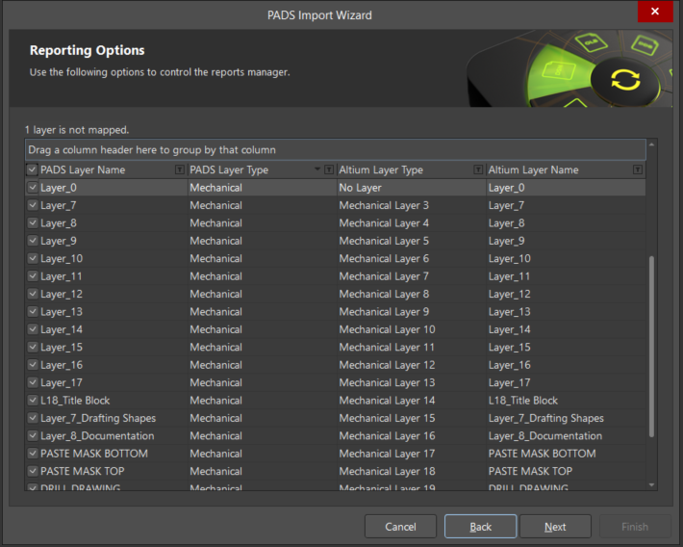Select the 'Mechanical Layer 14' cell

pos(411,401)
